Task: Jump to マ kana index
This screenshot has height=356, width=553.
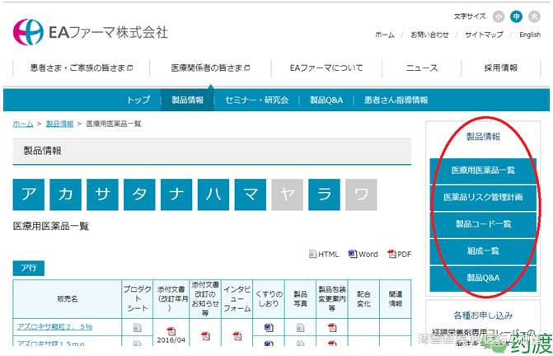Action: (x=251, y=194)
